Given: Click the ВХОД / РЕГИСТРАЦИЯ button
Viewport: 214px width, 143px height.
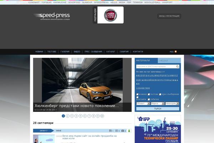Looking at the screenshot, I should pyautogui.click(x=169, y=16).
